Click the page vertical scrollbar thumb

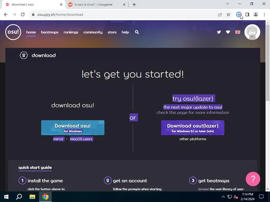(268, 63)
